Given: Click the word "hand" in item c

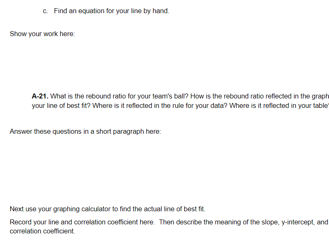Looking at the screenshot, I should (160, 11).
